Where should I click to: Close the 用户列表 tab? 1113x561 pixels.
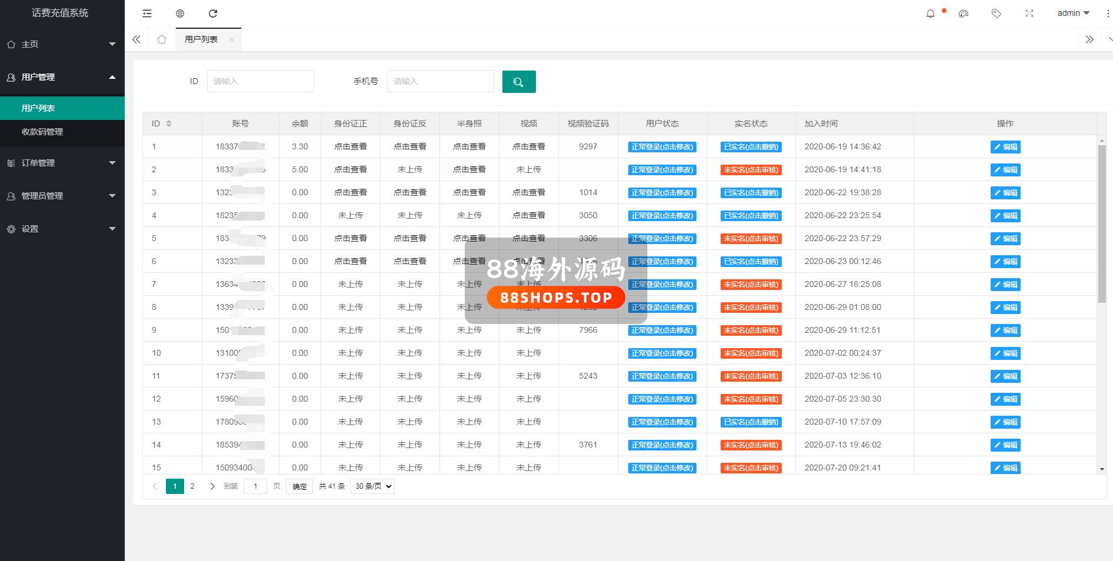pyautogui.click(x=232, y=39)
